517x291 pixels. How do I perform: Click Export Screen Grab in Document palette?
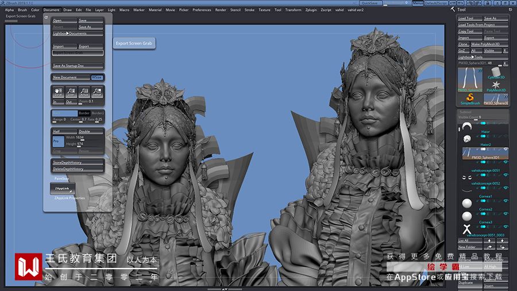click(78, 53)
